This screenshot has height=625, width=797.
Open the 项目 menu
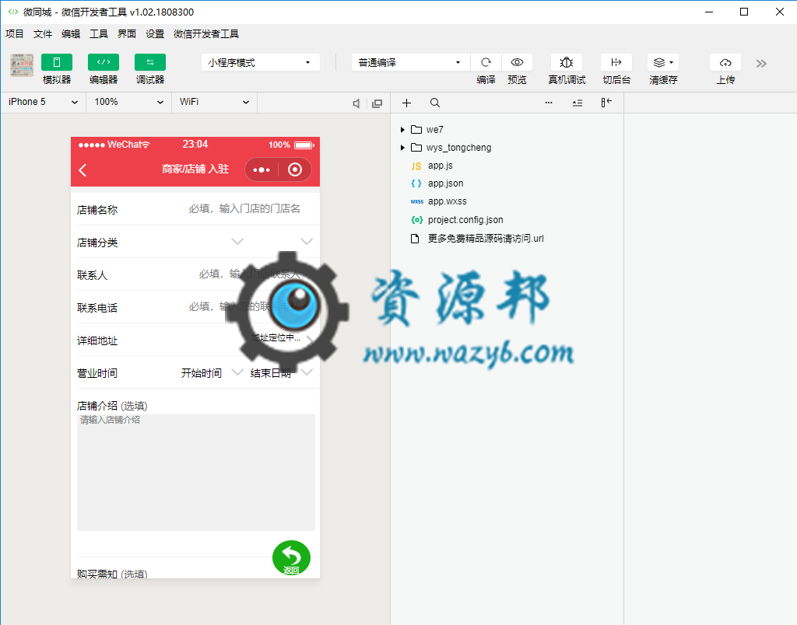click(15, 34)
